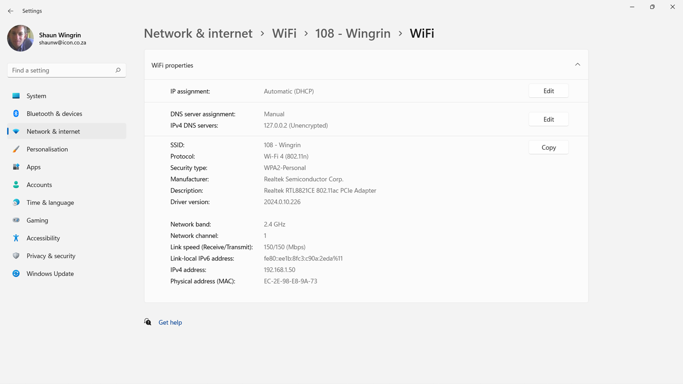Click the Shaun Wingrin account name
This screenshot has width=683, height=384.
[x=60, y=35]
